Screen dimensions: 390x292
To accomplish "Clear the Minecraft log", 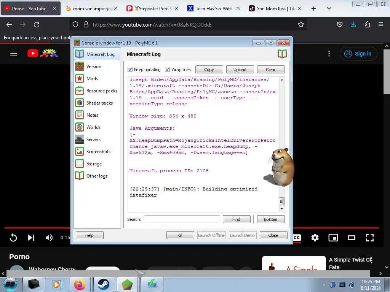I will click(x=271, y=70).
